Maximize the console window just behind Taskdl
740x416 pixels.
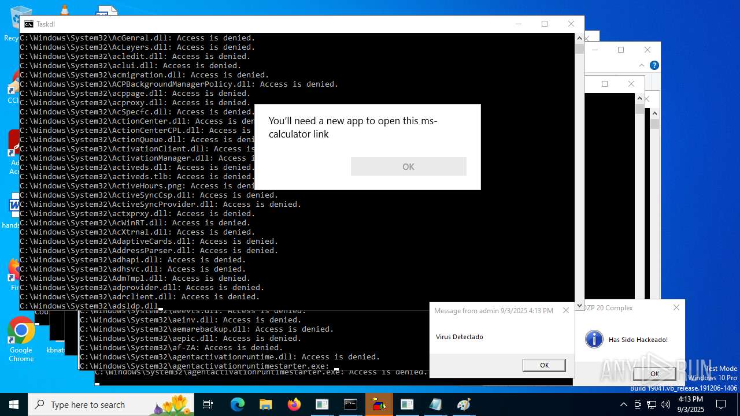[x=605, y=84]
